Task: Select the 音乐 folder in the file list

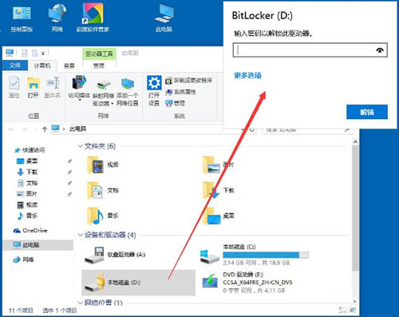Action: click(103, 216)
